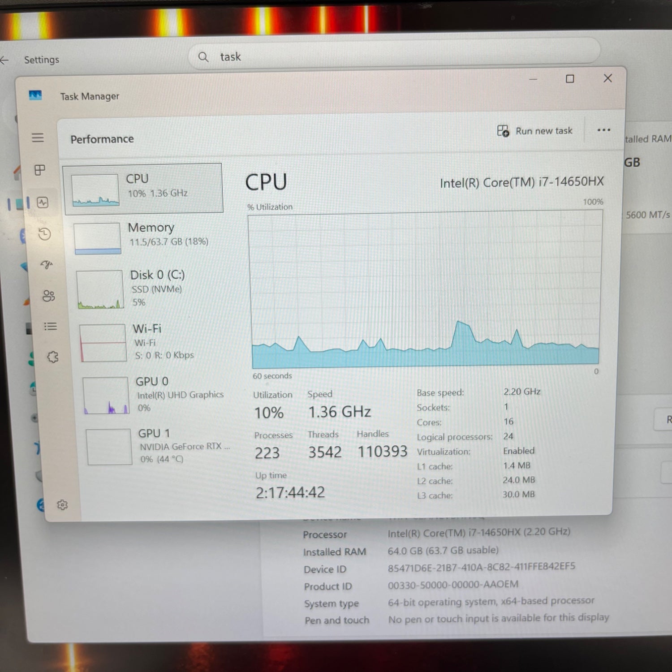This screenshot has height=672, width=672.
Task: Click "64.0 GB (63.7 GB usable)" in Settings
Action: click(x=443, y=550)
